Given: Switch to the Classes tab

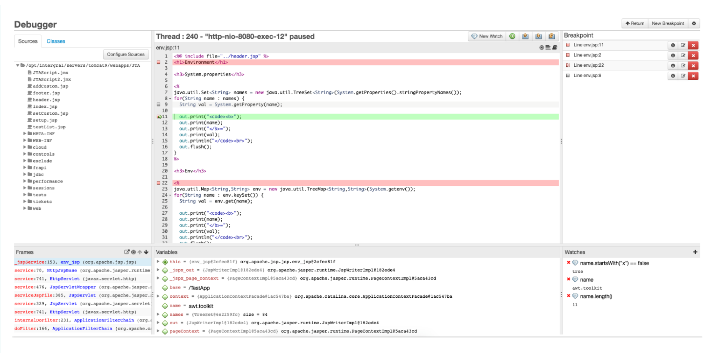Looking at the screenshot, I should (x=56, y=41).
